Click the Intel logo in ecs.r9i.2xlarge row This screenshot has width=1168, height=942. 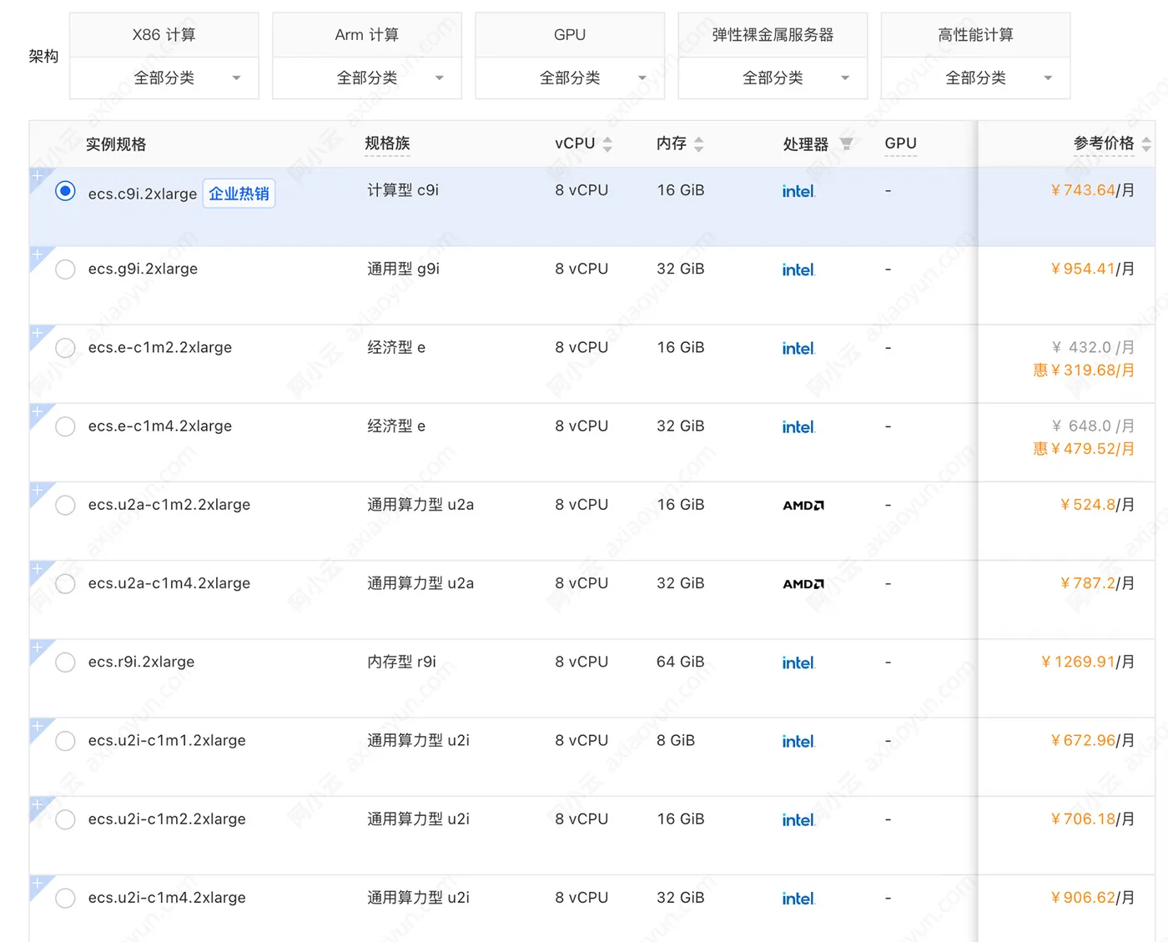click(798, 662)
